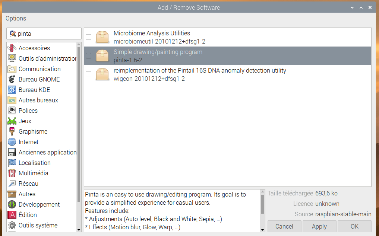Click the Internet globe icon

[12, 142]
